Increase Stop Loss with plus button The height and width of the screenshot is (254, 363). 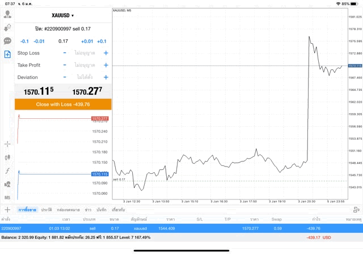point(105,53)
